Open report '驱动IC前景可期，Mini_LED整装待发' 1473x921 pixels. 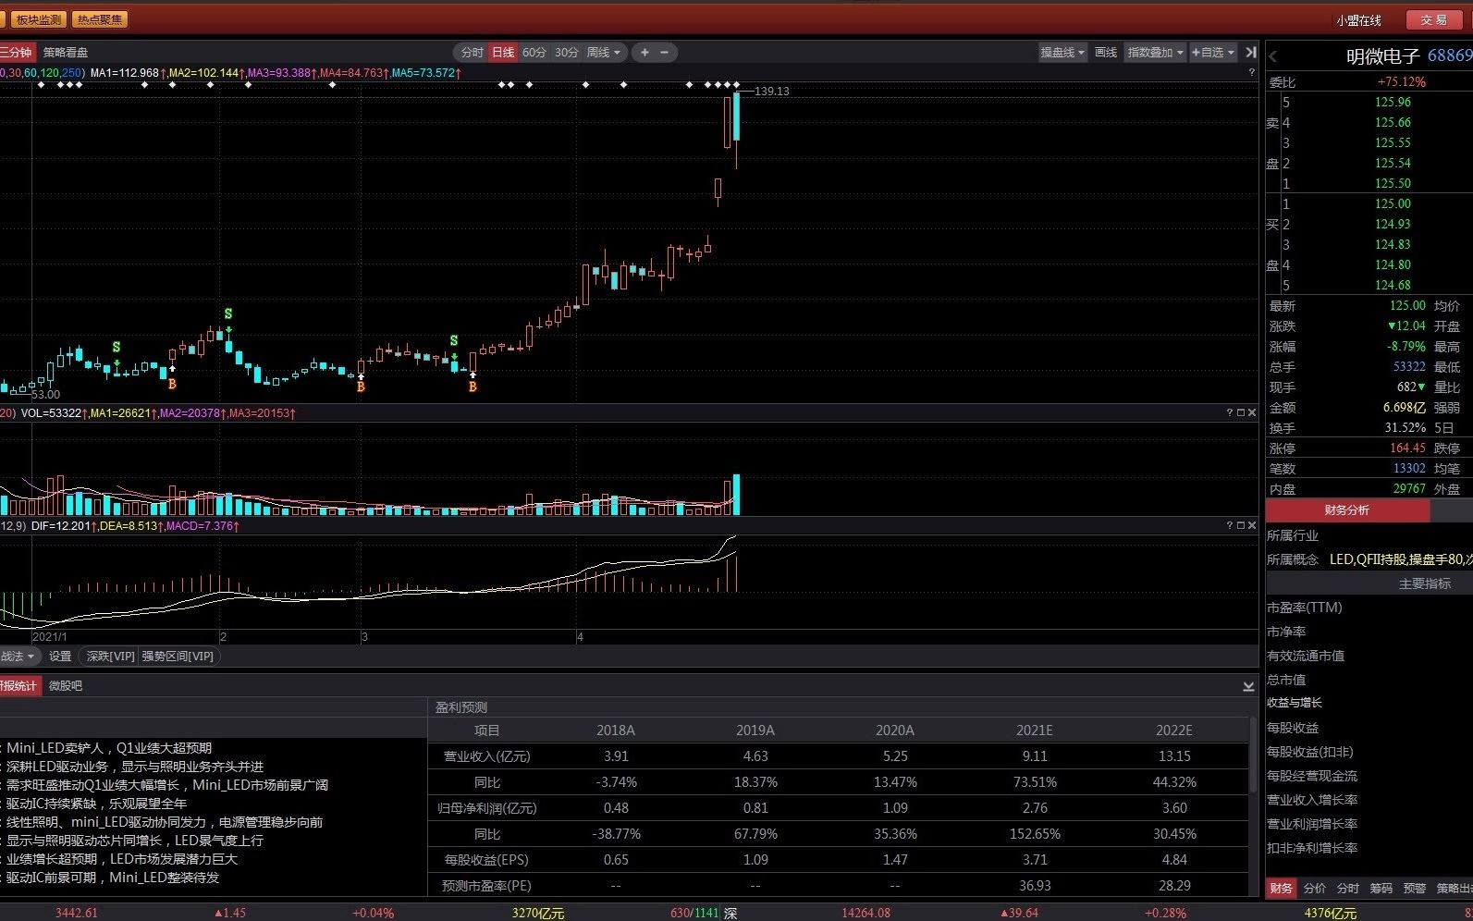click(113, 878)
